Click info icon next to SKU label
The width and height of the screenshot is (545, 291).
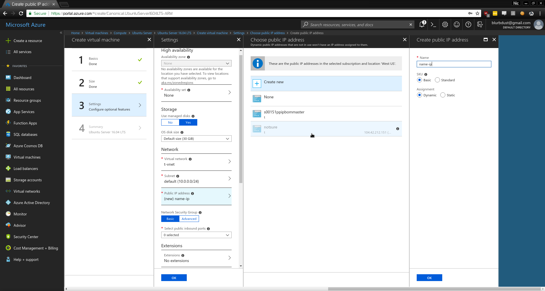426,74
